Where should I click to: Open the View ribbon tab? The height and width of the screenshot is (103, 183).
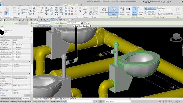44,5
